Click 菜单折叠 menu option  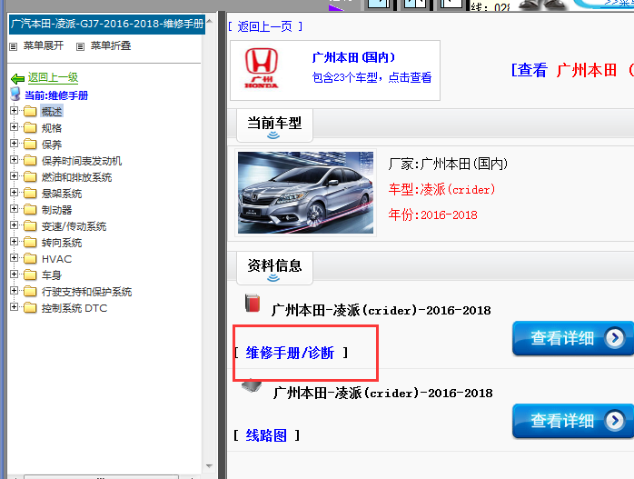[111, 45]
